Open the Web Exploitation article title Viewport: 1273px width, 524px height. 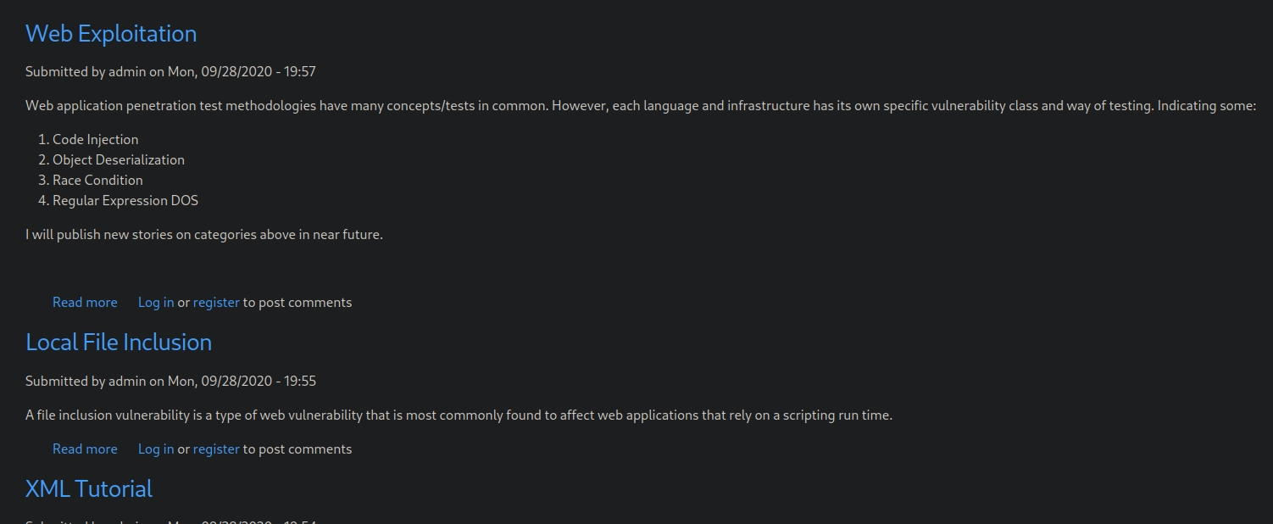[111, 34]
